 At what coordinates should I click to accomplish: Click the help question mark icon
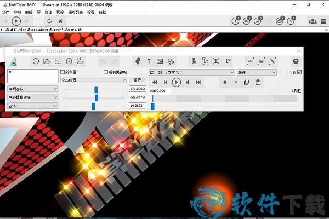click(x=296, y=61)
